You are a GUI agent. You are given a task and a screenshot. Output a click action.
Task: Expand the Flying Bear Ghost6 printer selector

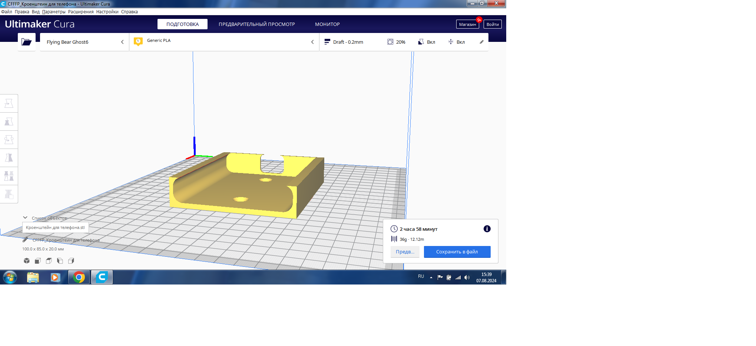coord(84,42)
